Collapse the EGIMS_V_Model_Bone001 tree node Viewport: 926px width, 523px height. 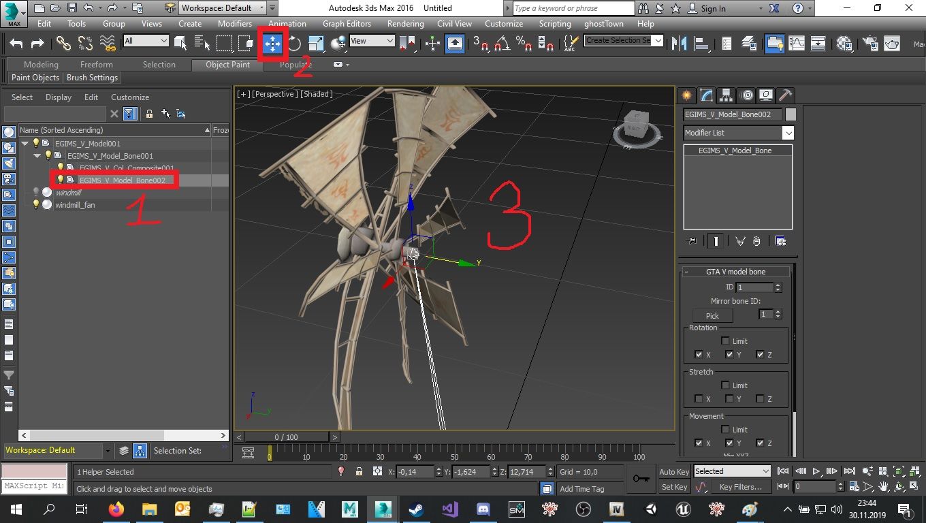coord(37,156)
